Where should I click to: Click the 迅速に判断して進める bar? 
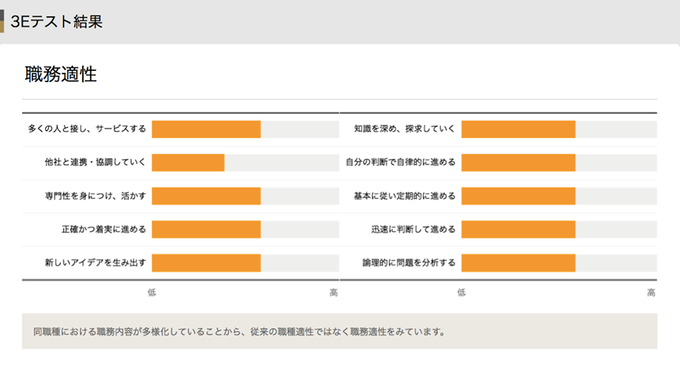coord(518,229)
